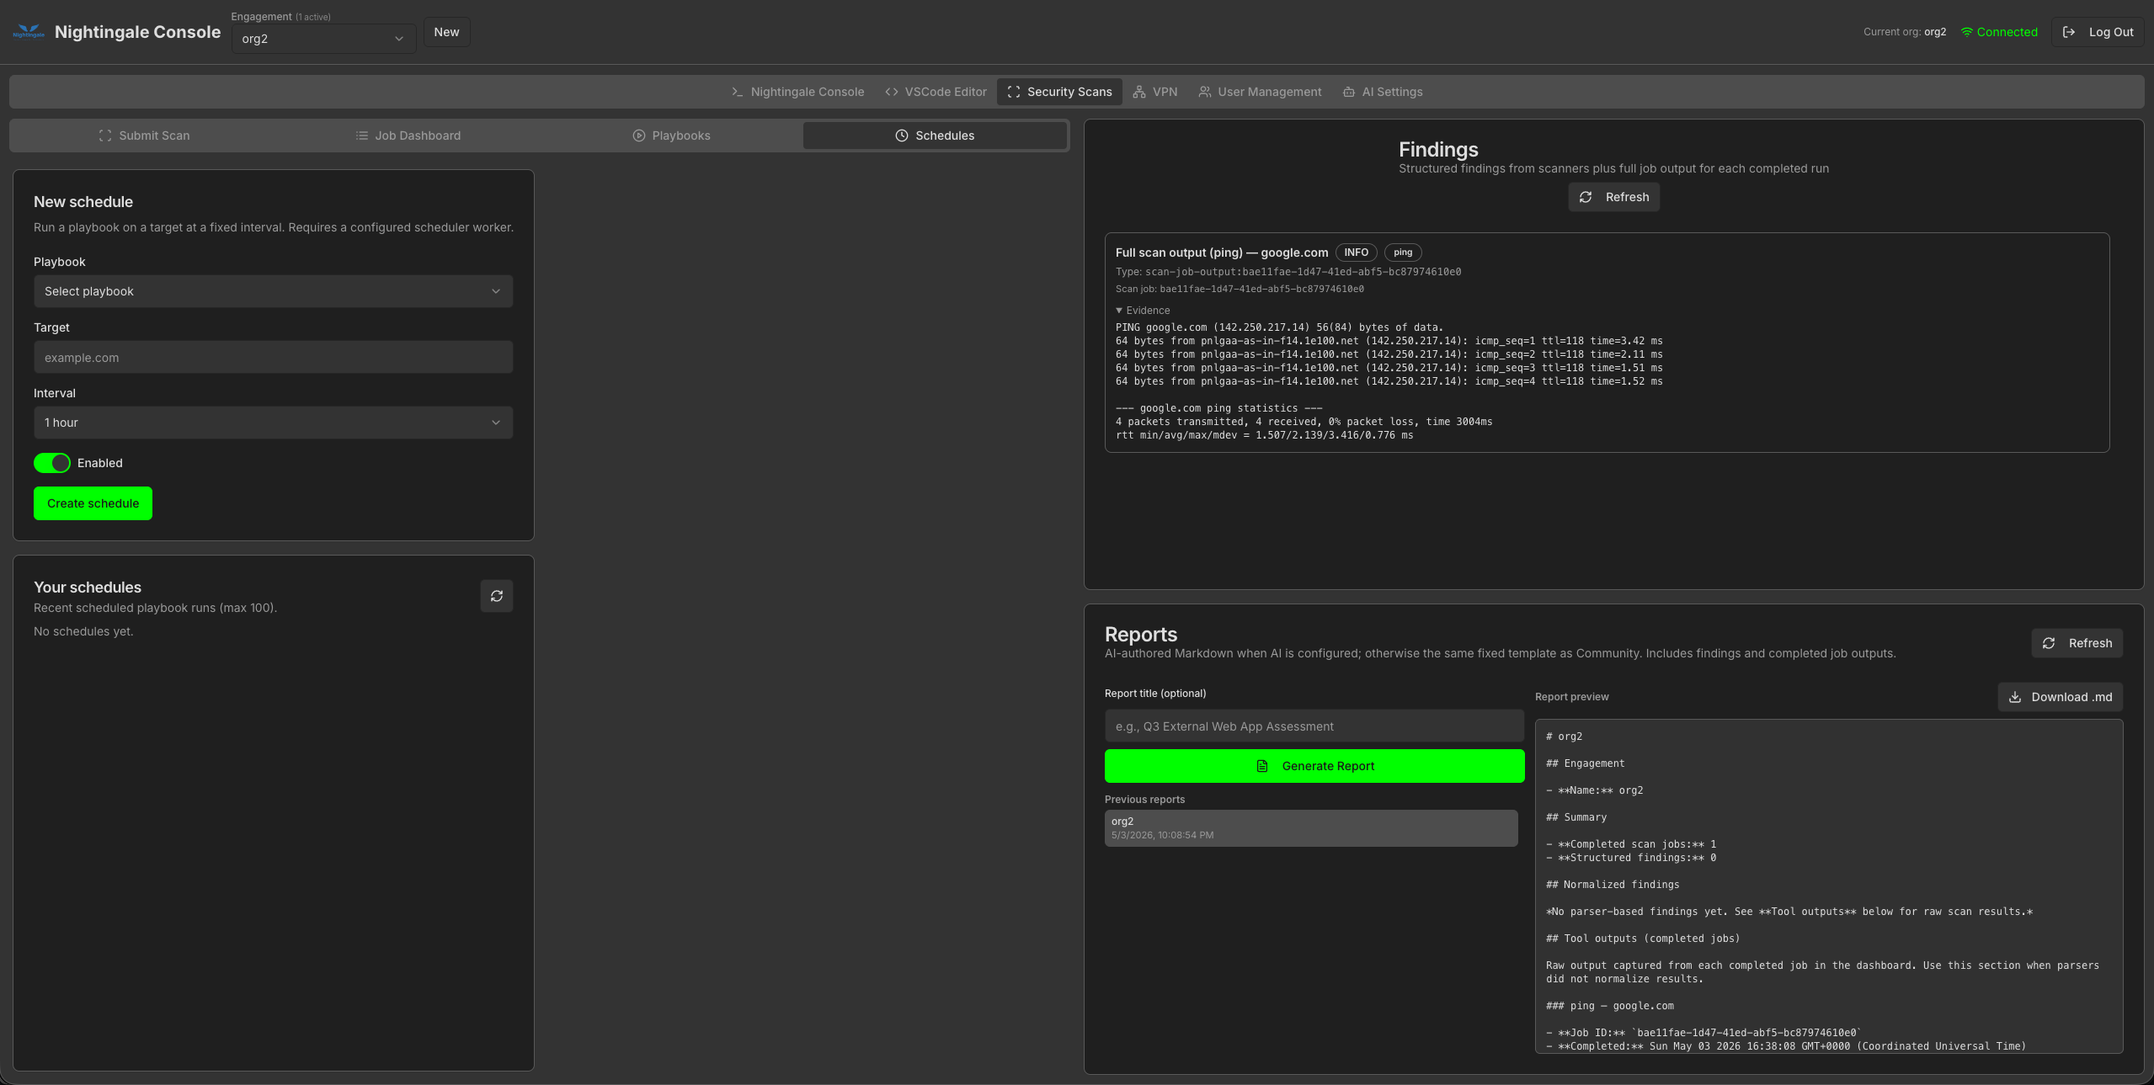Click the chevron on Engagement org2 selector
This screenshot has width=2154, height=1085.
[399, 39]
